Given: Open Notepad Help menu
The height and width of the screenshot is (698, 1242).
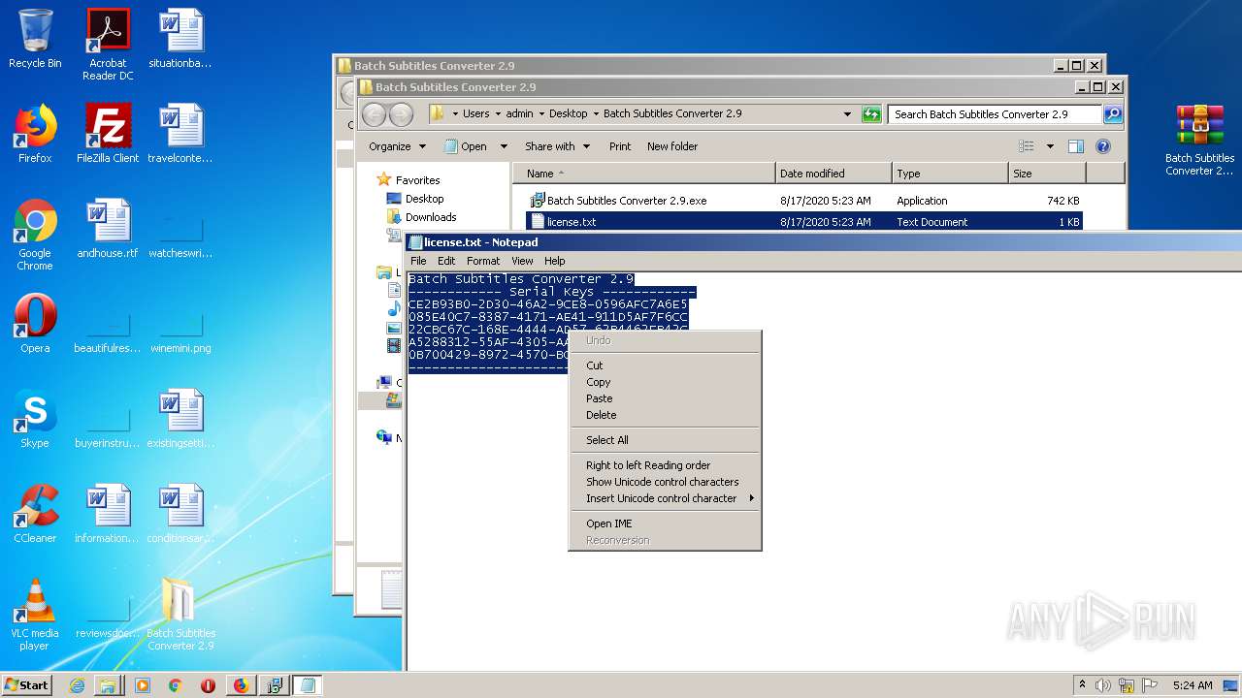Looking at the screenshot, I should [554, 261].
